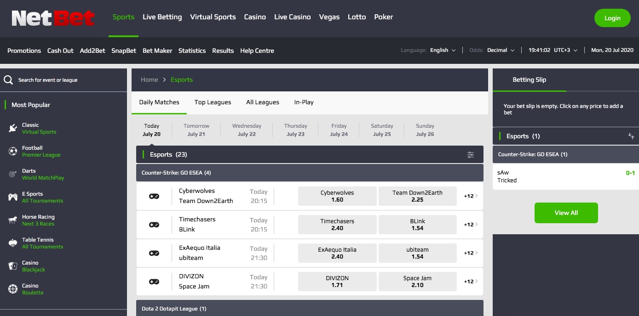Open sAw vs Tricked live match
The height and width of the screenshot is (316, 639).
click(x=566, y=176)
